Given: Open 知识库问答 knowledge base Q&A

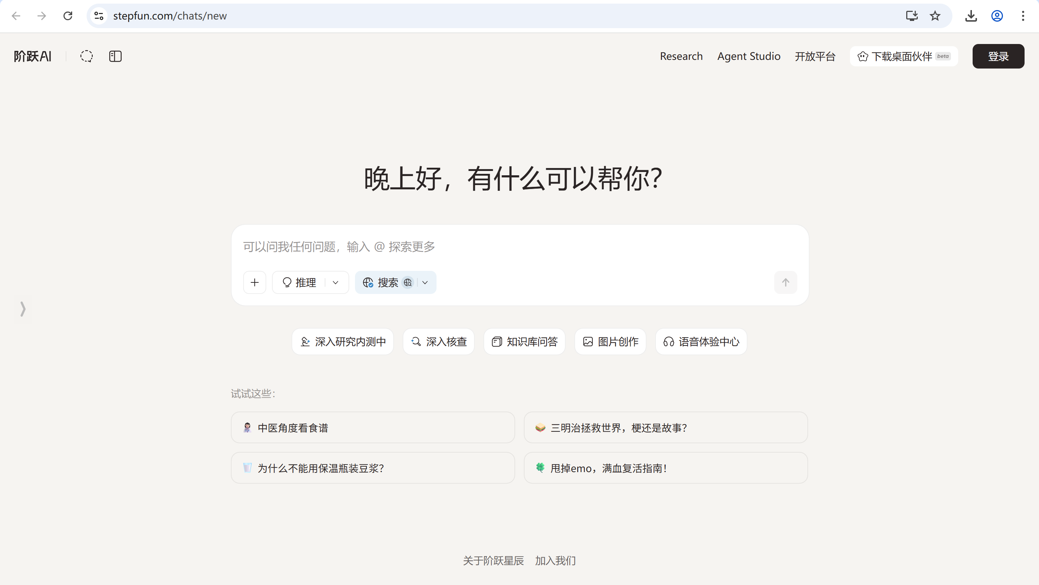Looking at the screenshot, I should (524, 342).
